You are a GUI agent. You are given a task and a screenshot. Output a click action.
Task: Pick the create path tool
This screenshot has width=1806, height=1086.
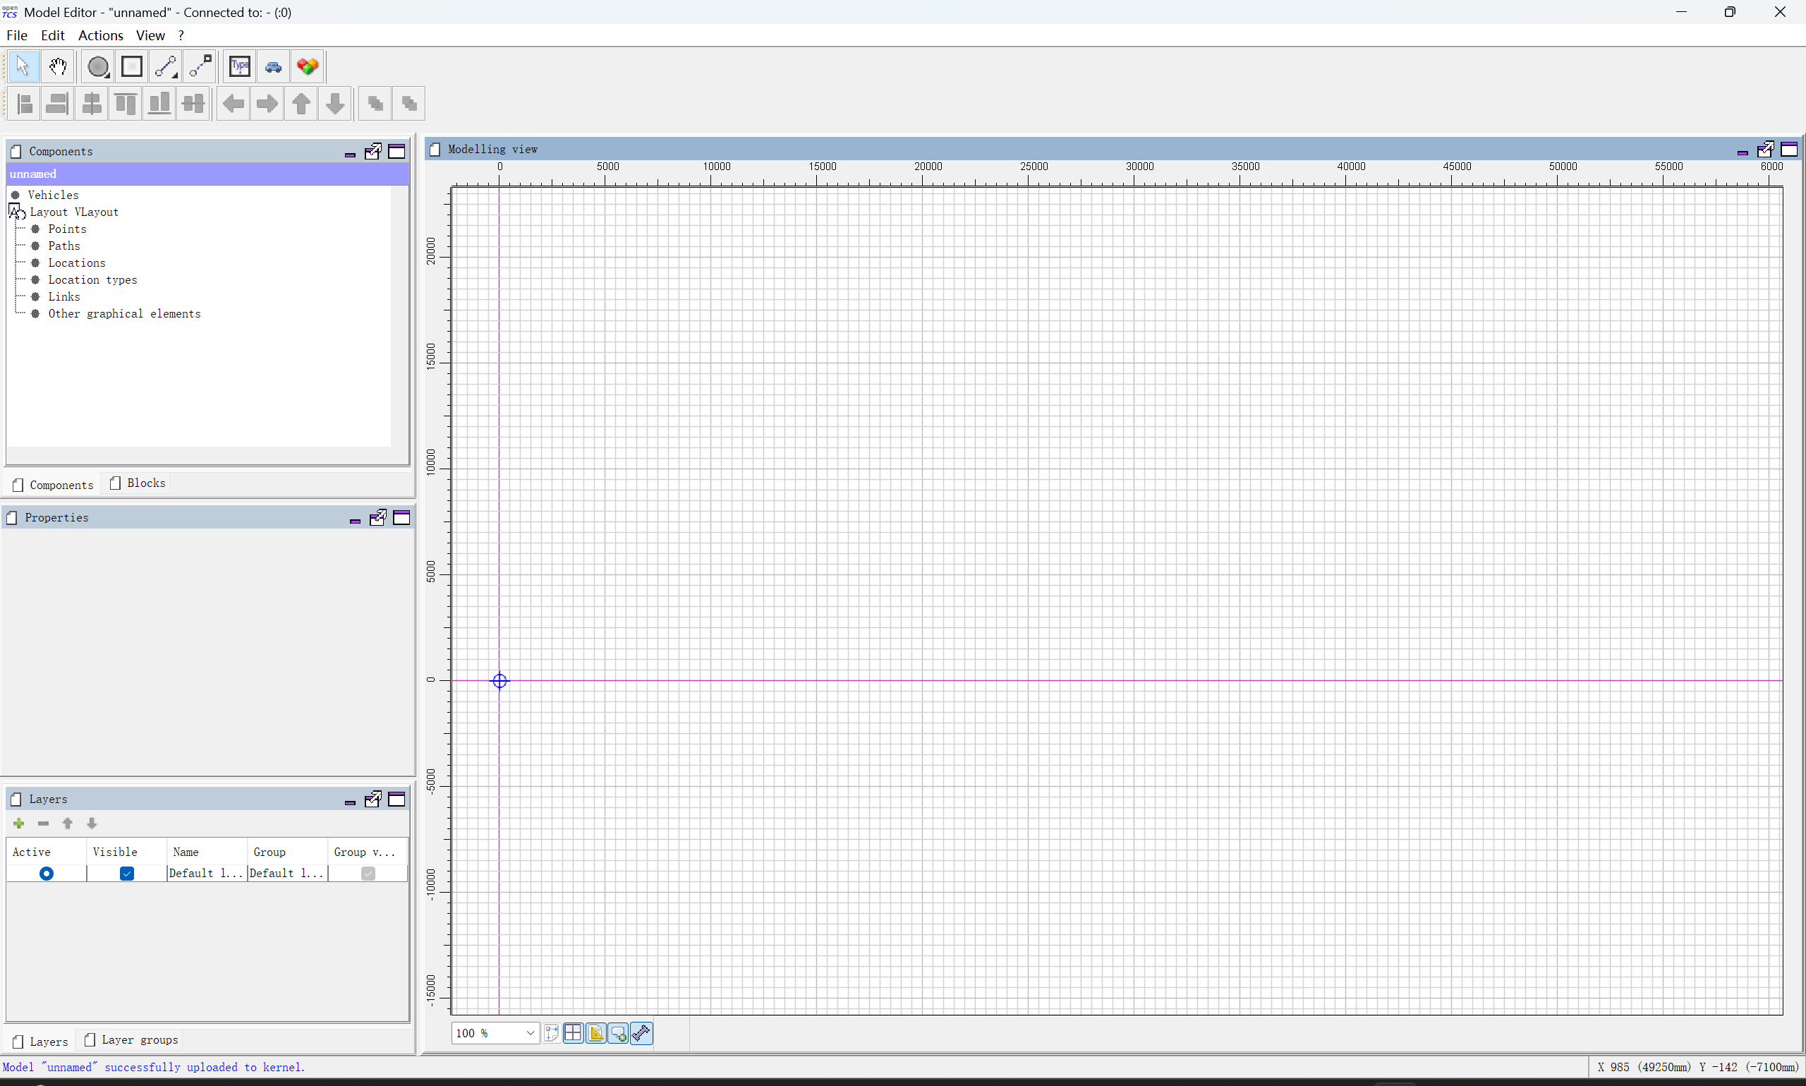coord(165,66)
